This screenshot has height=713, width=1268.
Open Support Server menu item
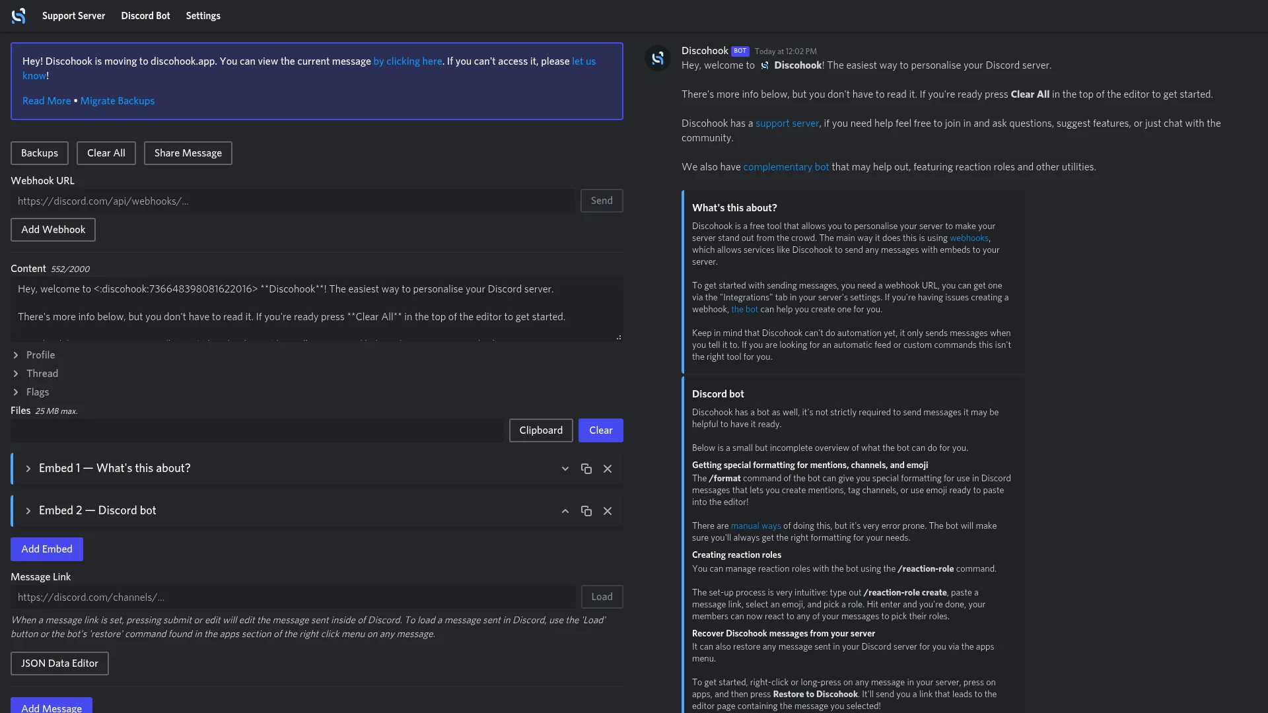pyautogui.click(x=73, y=16)
